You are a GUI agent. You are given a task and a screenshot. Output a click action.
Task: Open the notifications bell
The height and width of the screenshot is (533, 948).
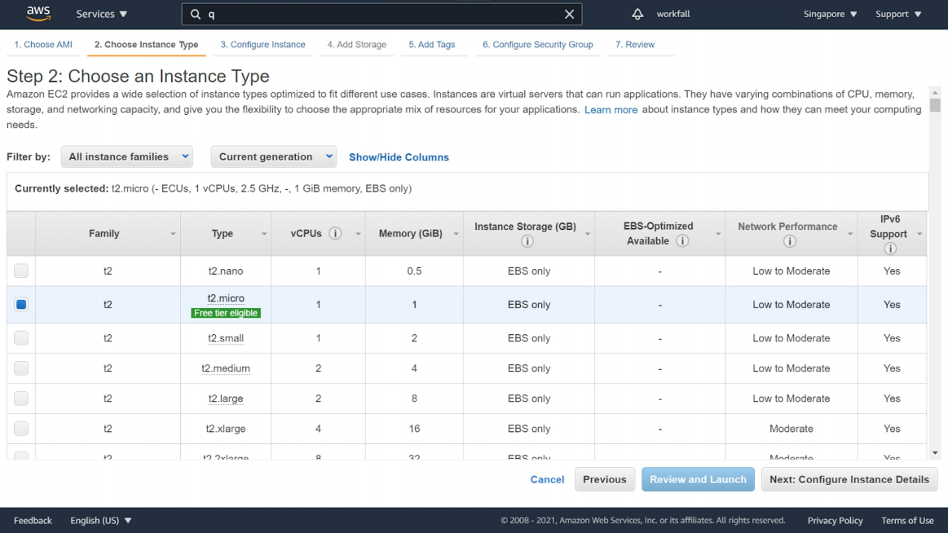click(637, 14)
